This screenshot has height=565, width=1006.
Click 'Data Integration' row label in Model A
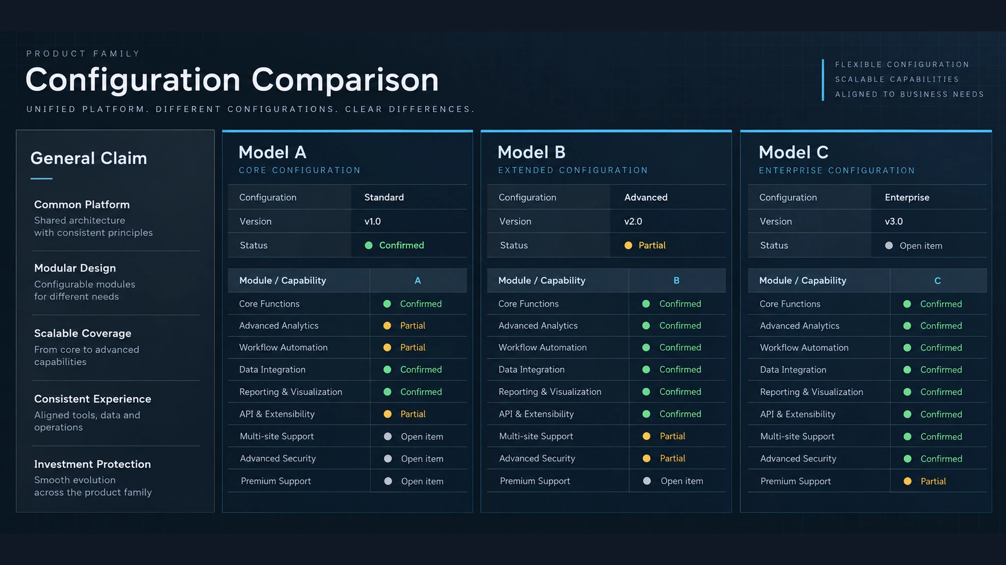272,370
